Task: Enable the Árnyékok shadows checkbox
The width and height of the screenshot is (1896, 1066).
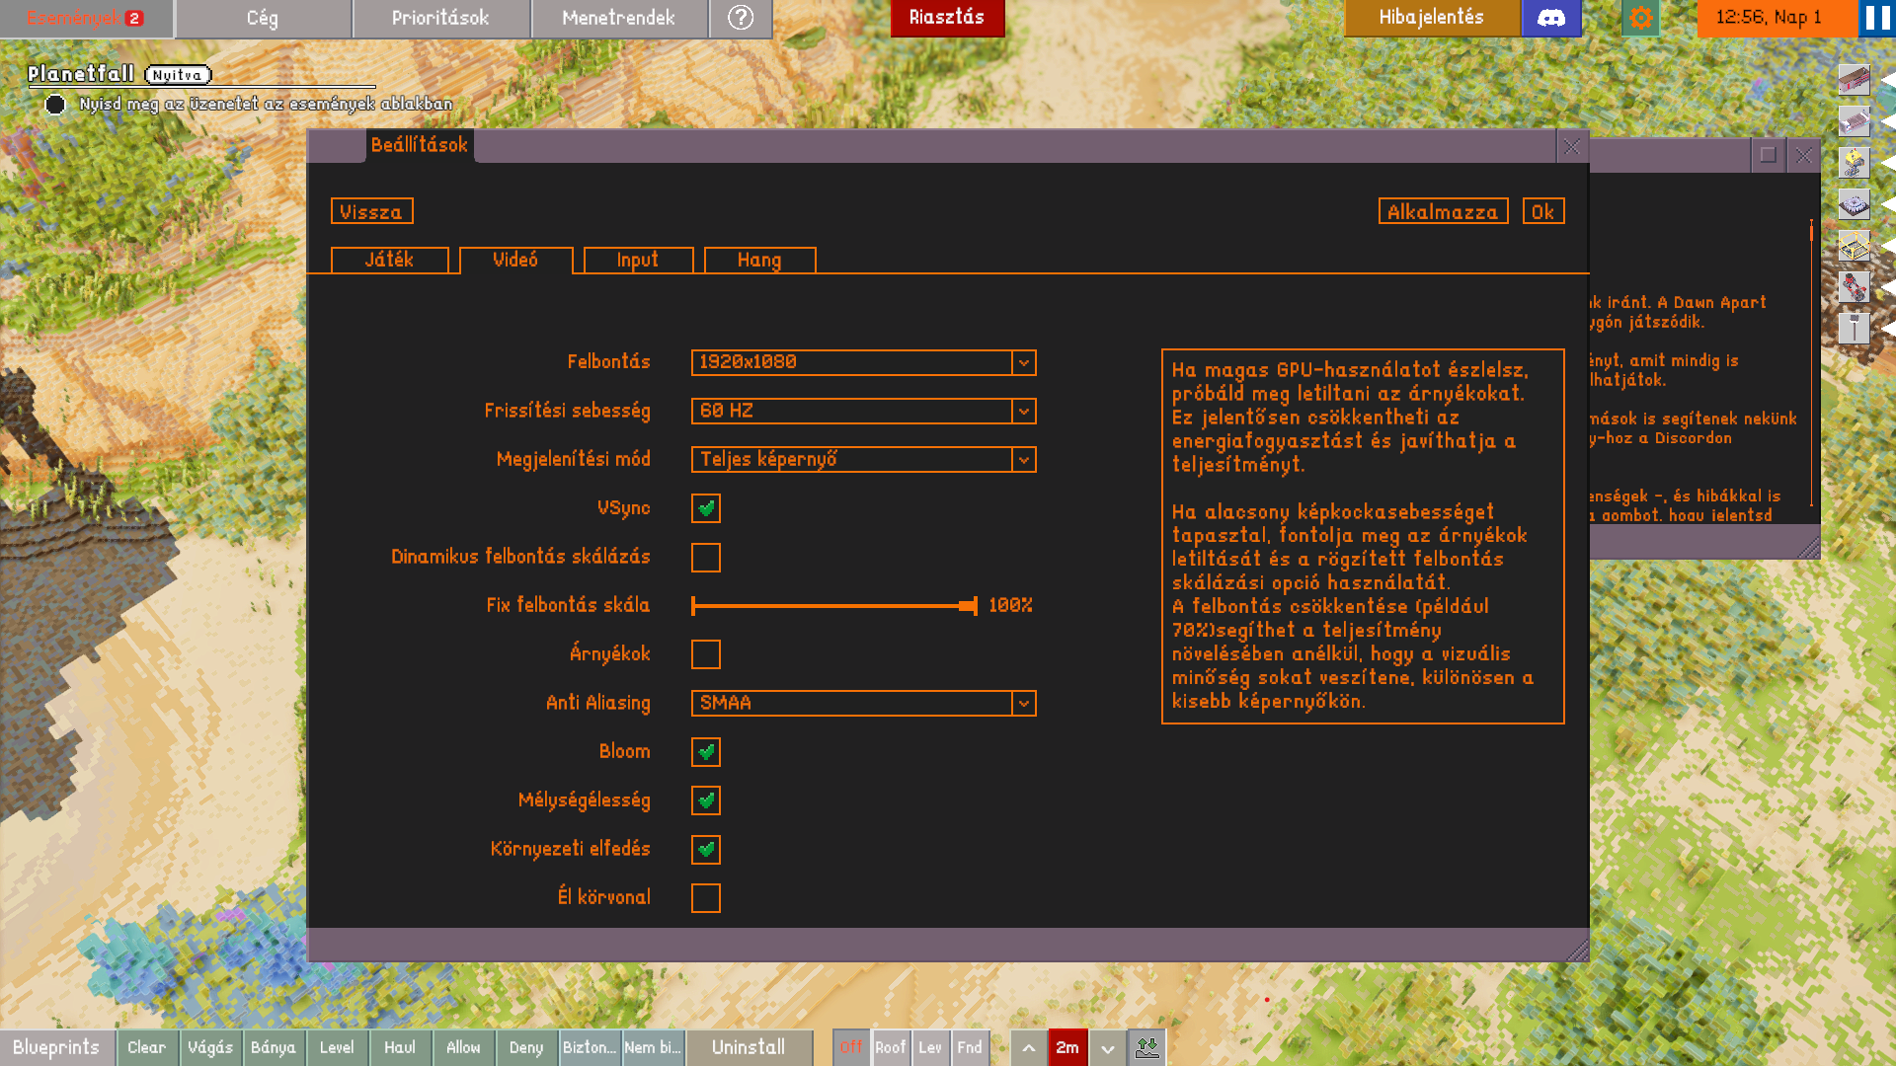Action: [x=705, y=654]
